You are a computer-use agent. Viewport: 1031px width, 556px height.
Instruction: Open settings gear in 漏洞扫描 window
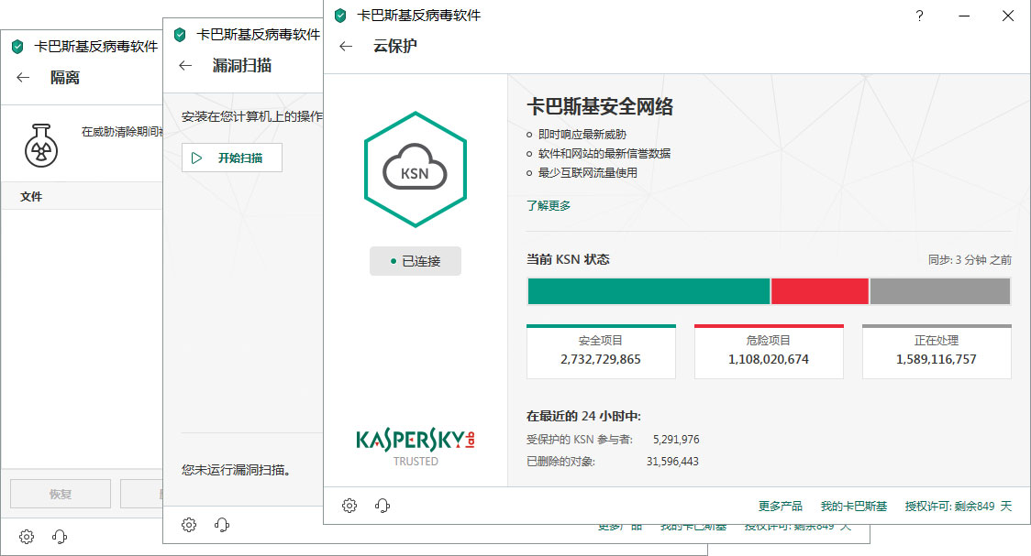coord(189,525)
